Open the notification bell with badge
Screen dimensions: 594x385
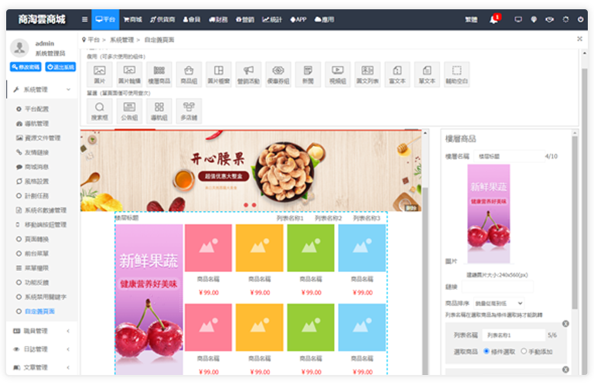pos(494,19)
